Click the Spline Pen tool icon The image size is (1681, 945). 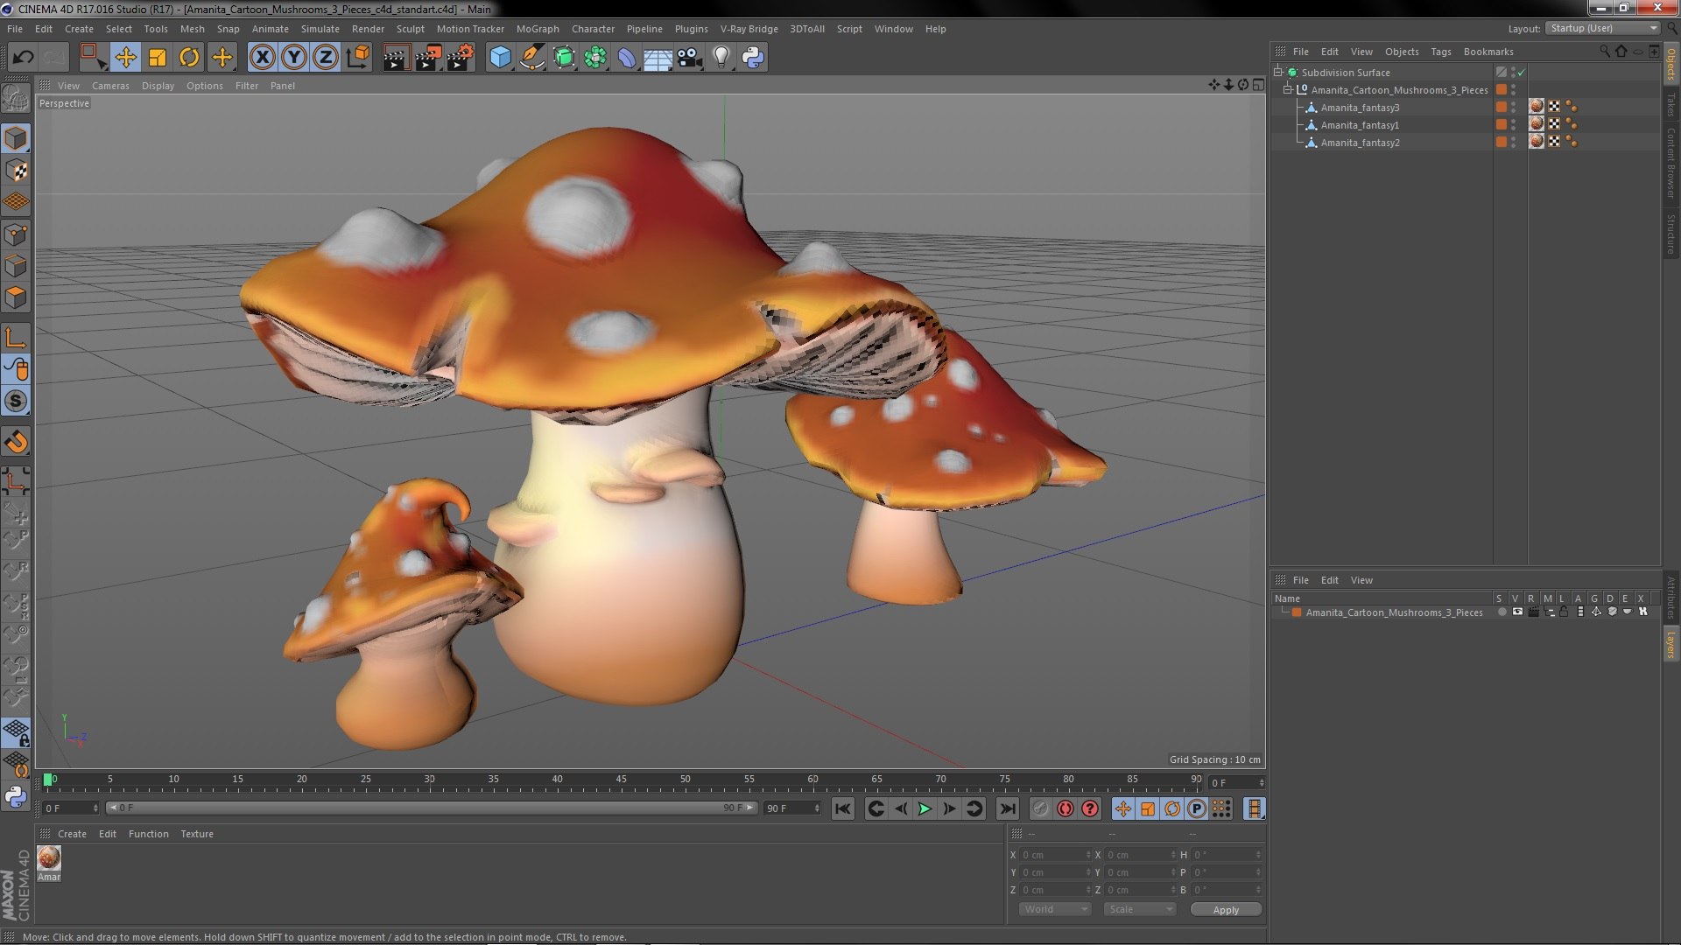pyautogui.click(x=531, y=58)
